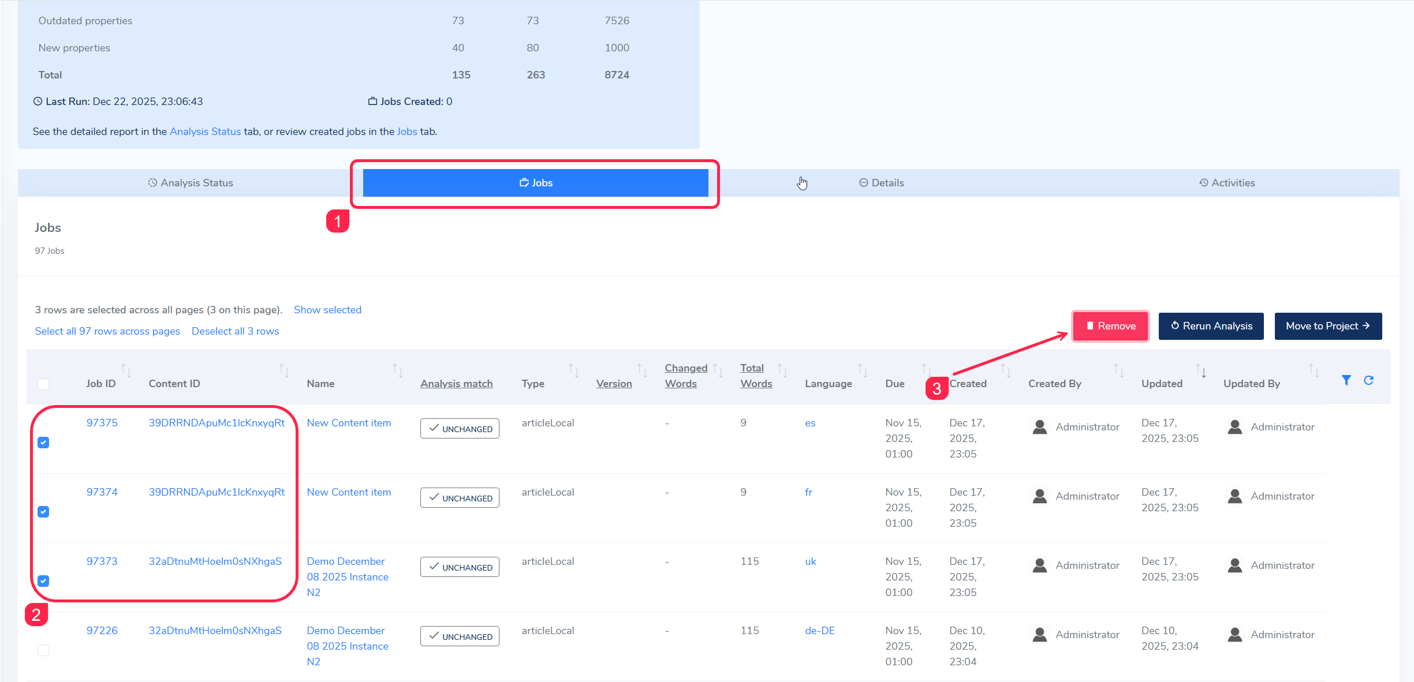Screen dimensions: 1414x682
Task: Click the red Remove button
Action: point(1111,326)
